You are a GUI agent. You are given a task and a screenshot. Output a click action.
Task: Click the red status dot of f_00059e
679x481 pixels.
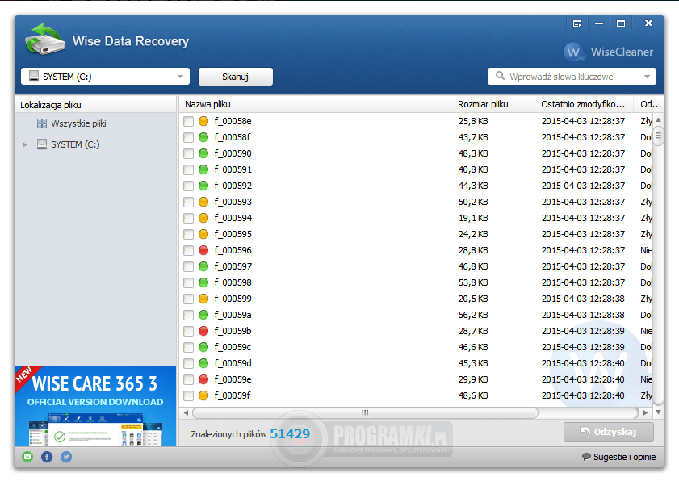[203, 379]
